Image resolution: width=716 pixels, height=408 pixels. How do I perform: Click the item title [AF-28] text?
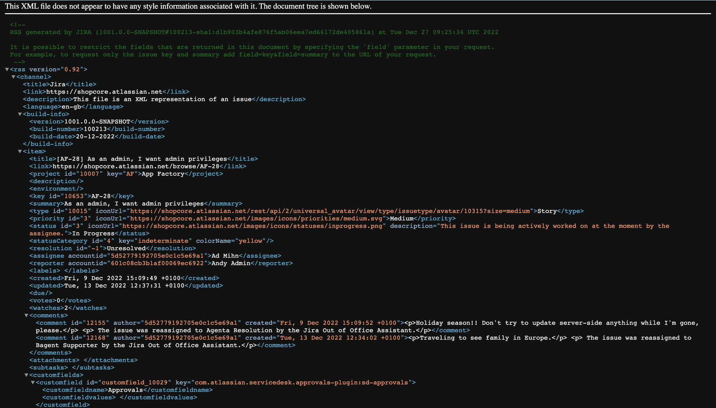pos(142,159)
